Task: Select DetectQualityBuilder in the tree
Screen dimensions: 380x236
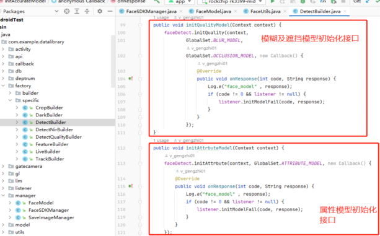Action: click(58, 137)
